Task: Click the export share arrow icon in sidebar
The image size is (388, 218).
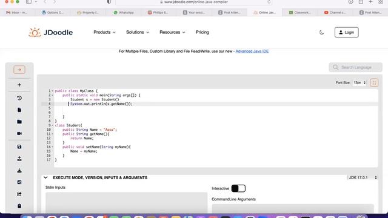Action: [x=19, y=194]
